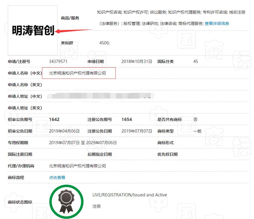The height and width of the screenshot is (219, 254).
Task: Click the 申请日期 label
Action: tap(96, 61)
